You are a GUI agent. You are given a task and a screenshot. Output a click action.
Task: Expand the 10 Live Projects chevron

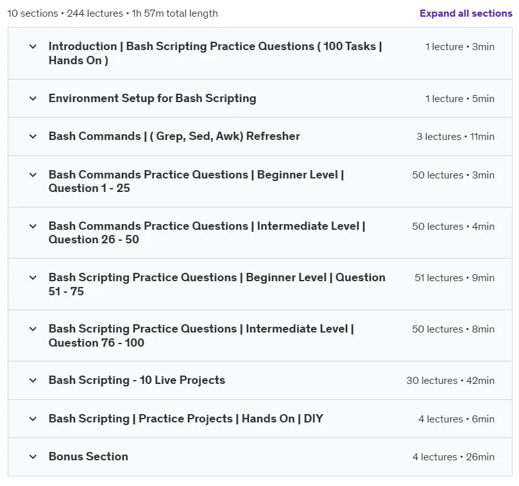coord(33,380)
